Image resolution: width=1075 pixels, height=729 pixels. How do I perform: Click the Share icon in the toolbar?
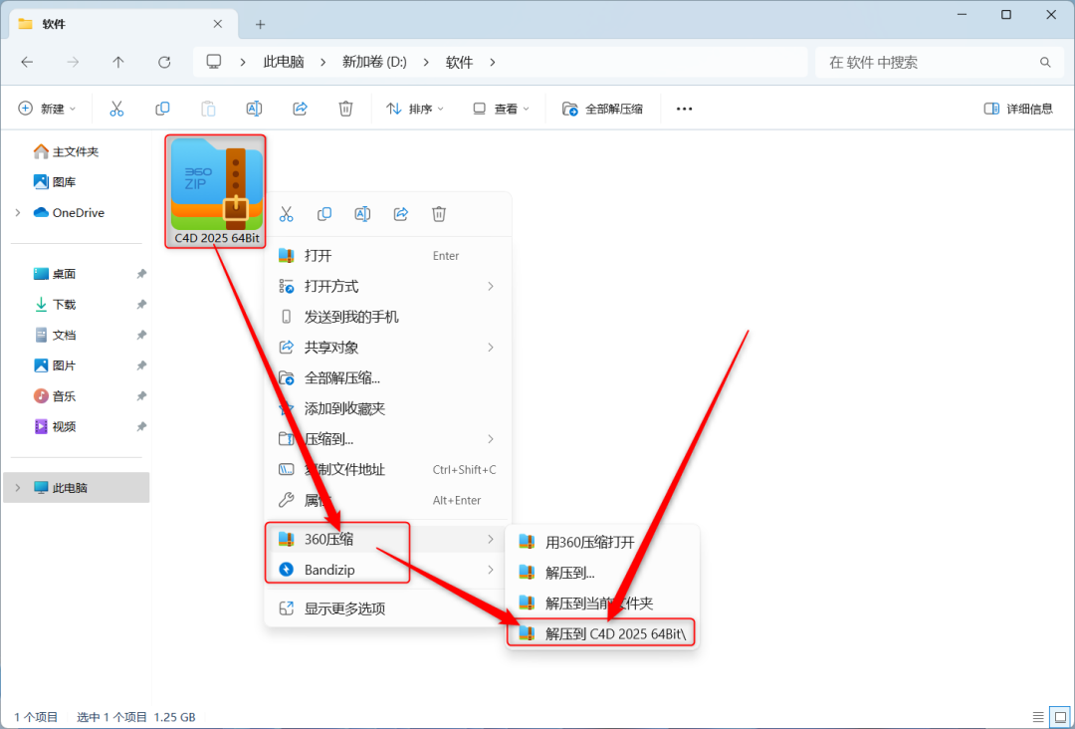300,109
